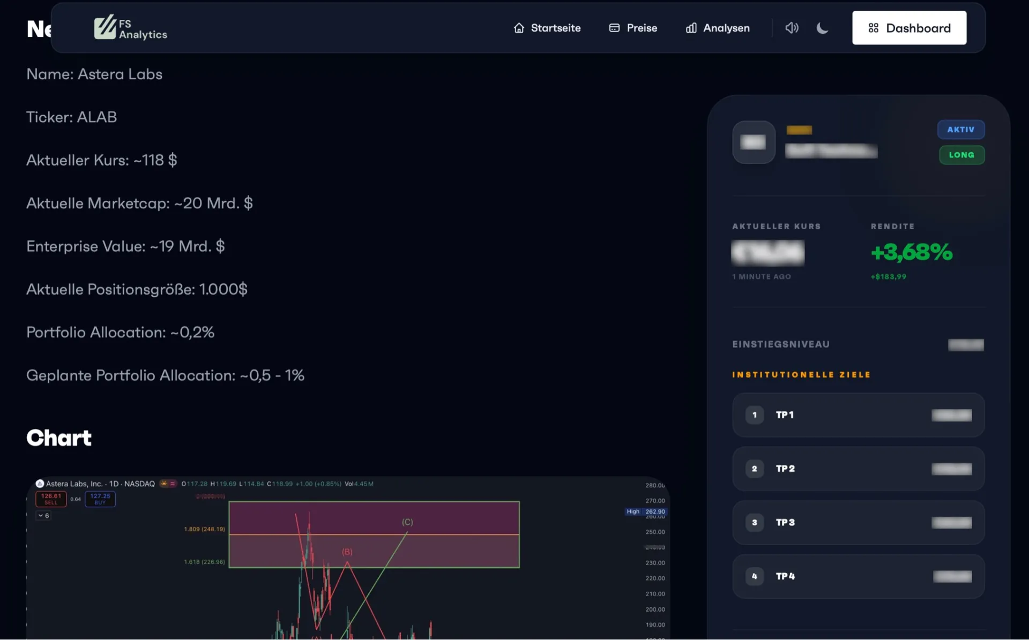Screen dimensions: 1029x640
Task: Select the TP2 target row
Action: (x=858, y=469)
